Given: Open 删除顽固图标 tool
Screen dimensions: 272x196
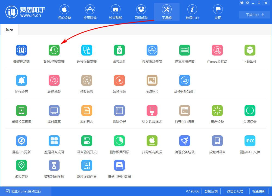Looking at the screenshot, I should coord(119,141).
